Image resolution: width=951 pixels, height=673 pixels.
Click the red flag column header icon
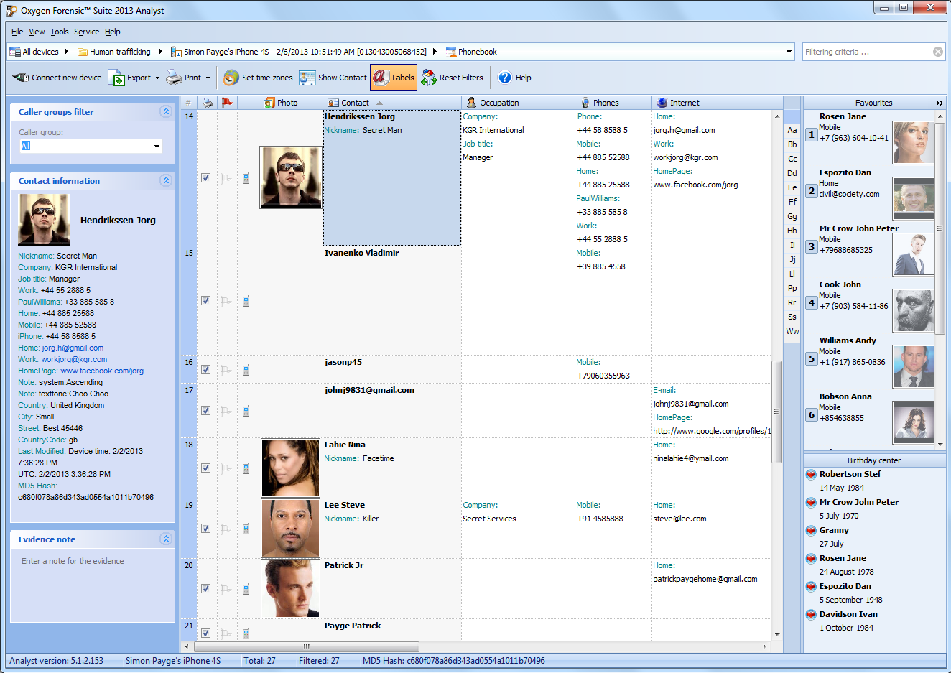(227, 103)
